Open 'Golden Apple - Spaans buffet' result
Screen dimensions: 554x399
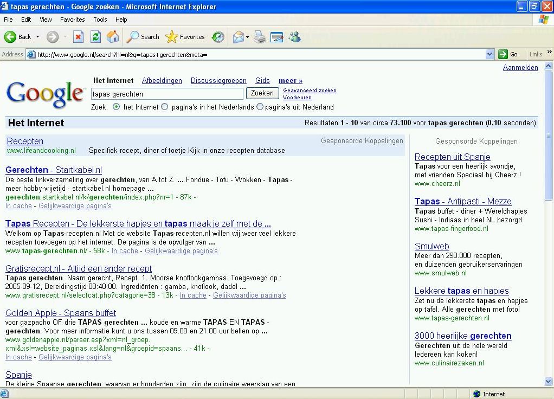pos(60,313)
